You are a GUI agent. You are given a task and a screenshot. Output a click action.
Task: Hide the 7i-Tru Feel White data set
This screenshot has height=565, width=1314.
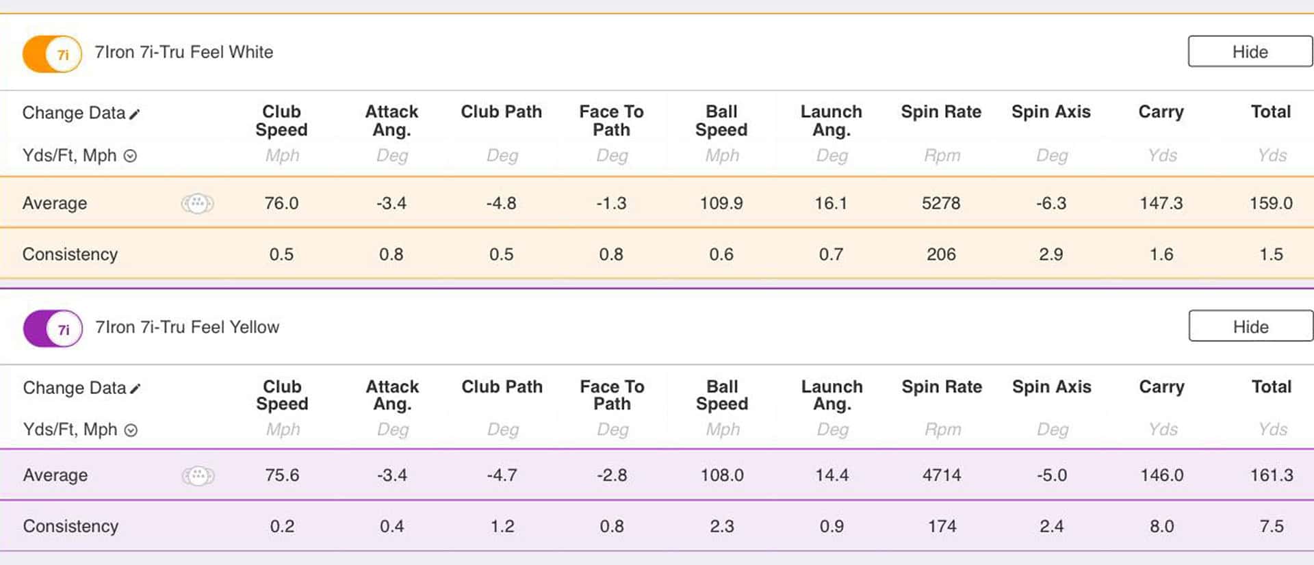tap(1250, 52)
